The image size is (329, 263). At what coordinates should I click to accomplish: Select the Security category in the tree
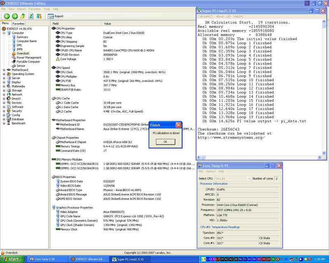[17, 111]
